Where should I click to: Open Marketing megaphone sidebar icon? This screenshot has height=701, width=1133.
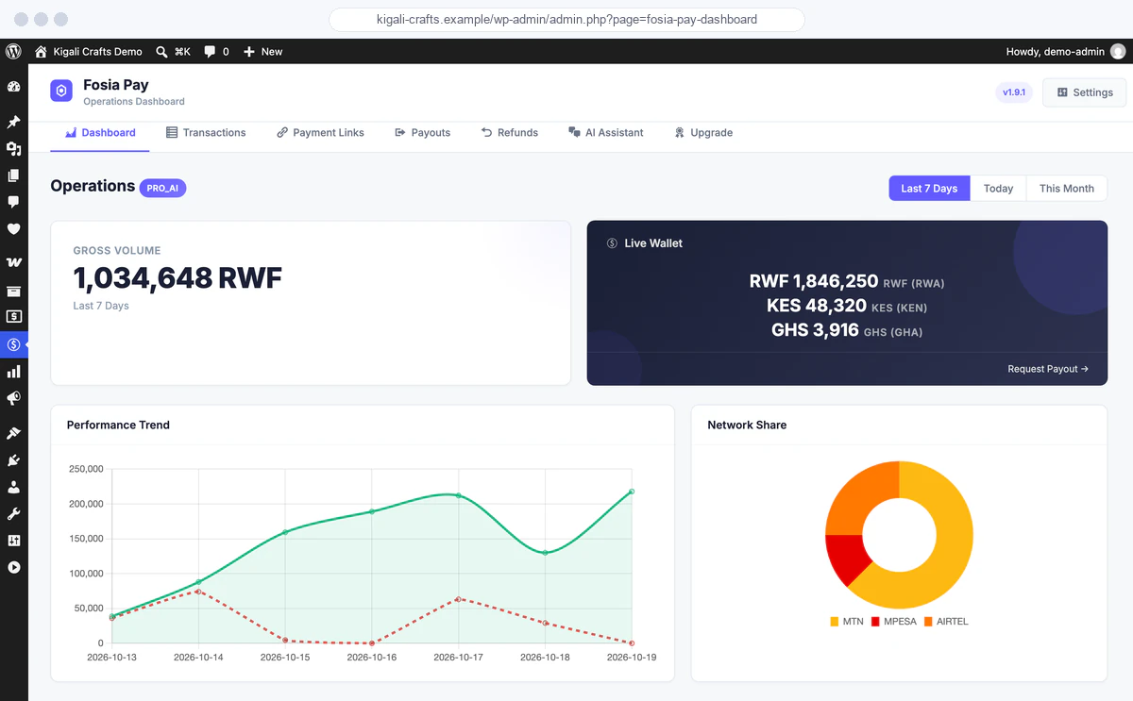click(13, 398)
